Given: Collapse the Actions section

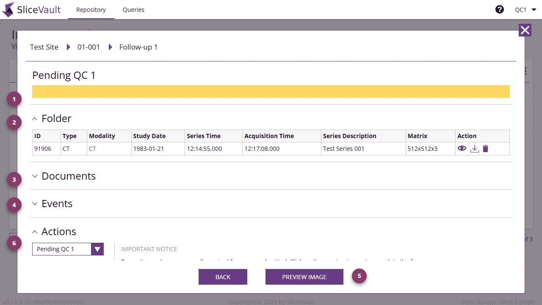Looking at the screenshot, I should pos(35,232).
